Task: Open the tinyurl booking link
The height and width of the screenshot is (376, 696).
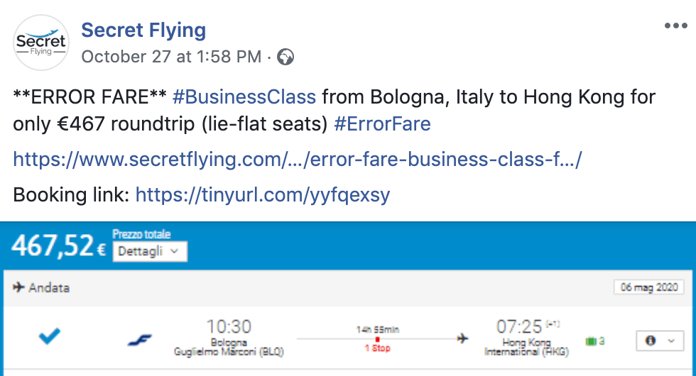Action: [263, 194]
